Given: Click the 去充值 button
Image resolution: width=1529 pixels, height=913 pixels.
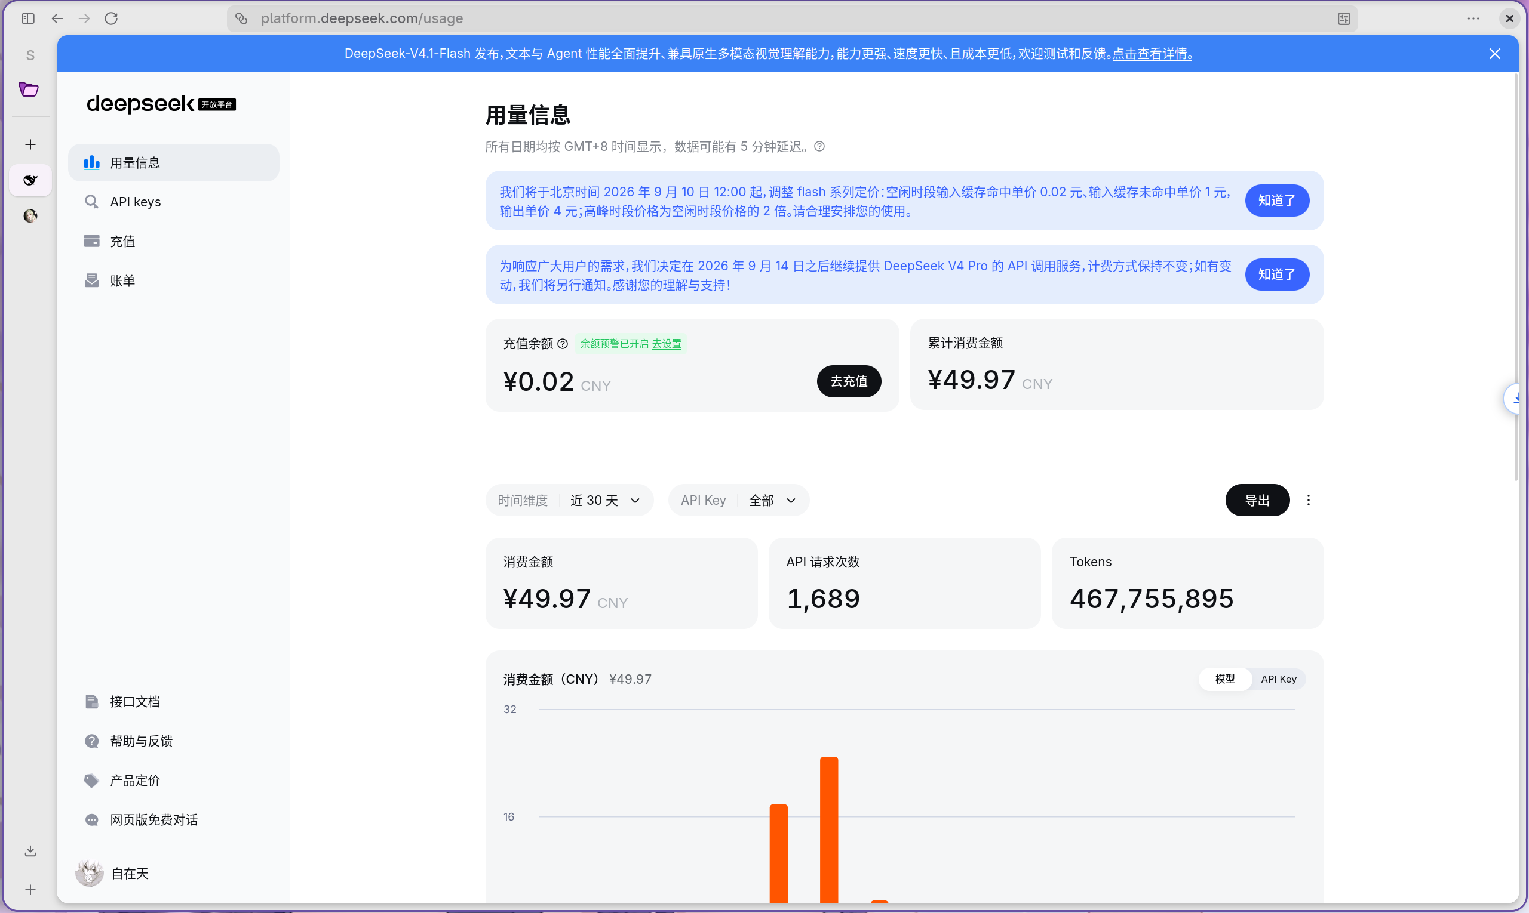Looking at the screenshot, I should point(849,381).
